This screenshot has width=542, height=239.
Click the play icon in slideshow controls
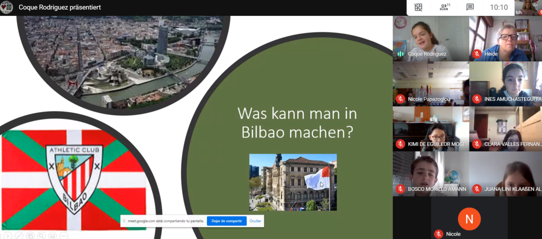(x=8, y=236)
